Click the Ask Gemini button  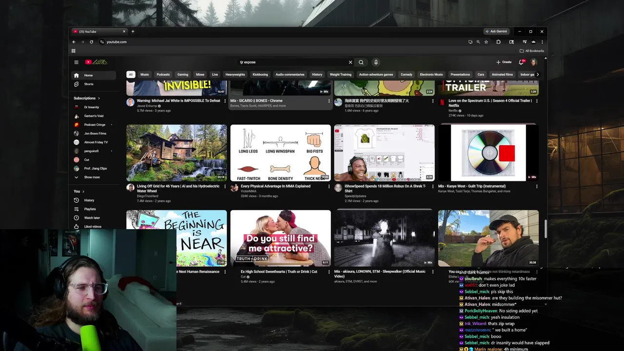[496, 31]
